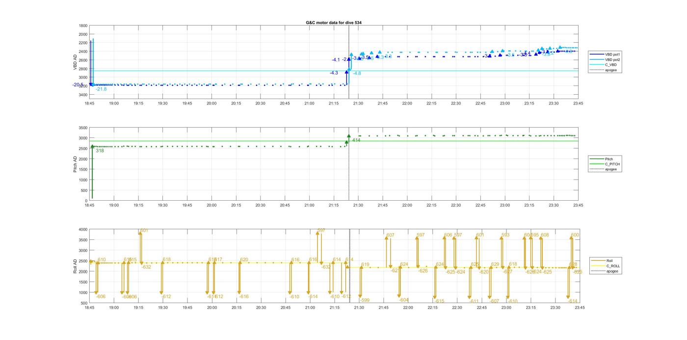Click the "19:45" time tick under Roll plot
The image size is (687, 340).
pyautogui.click(x=187, y=308)
